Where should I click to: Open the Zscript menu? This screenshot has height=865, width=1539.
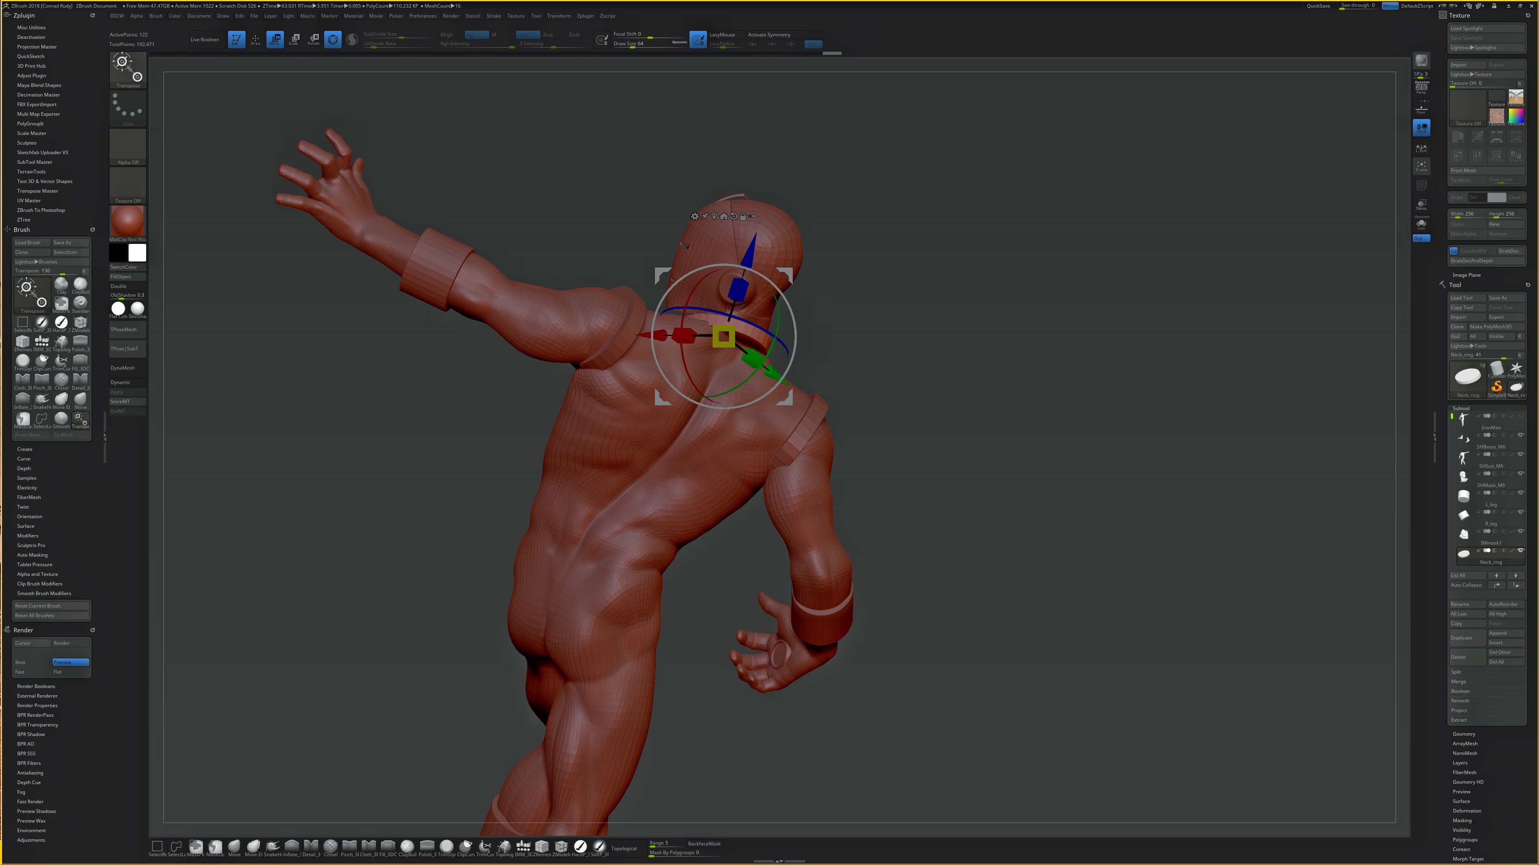pos(607,16)
